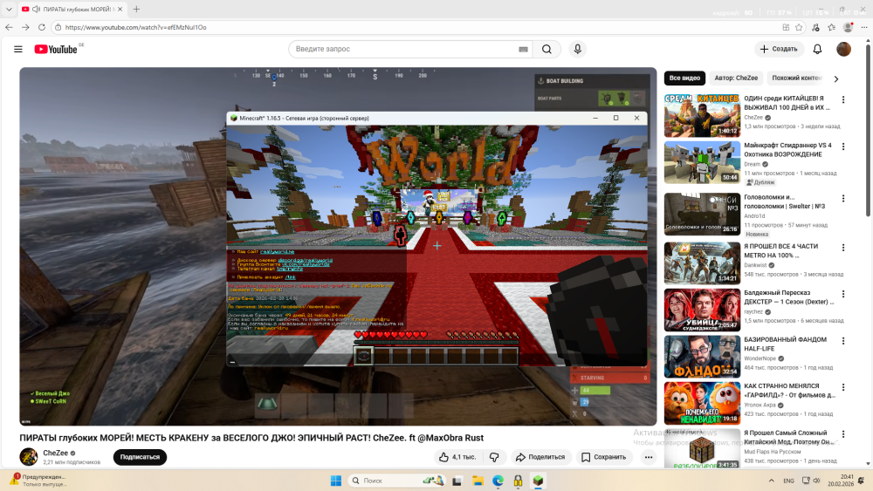Open more options for Майнкрафт Спидраннер video
Image resolution: width=873 pixels, height=491 pixels.
(x=843, y=147)
